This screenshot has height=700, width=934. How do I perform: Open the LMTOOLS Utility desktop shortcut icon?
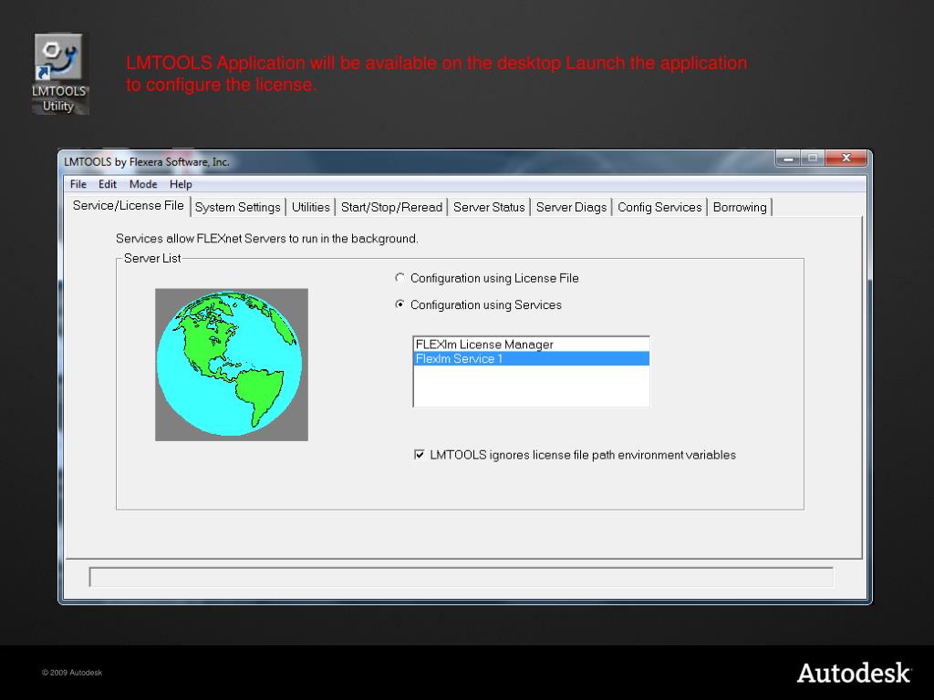point(59,74)
